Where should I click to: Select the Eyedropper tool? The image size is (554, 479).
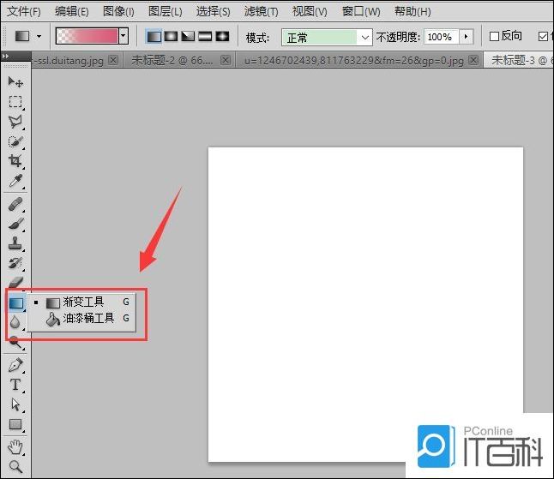[15, 181]
